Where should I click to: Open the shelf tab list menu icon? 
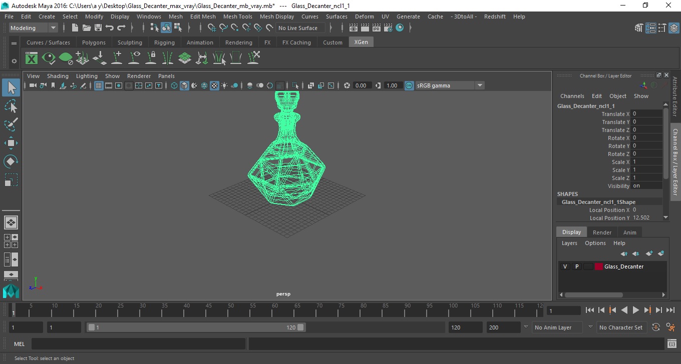(14, 43)
